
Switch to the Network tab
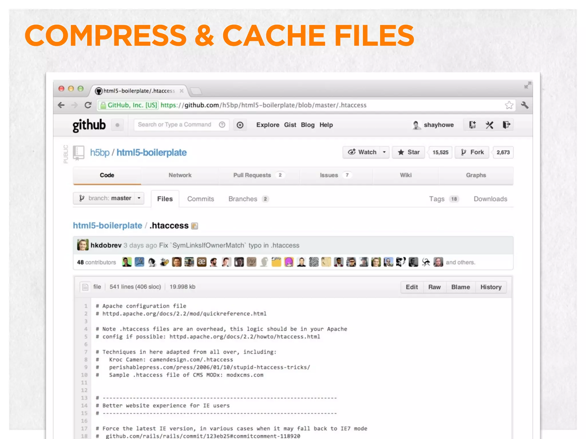click(180, 175)
